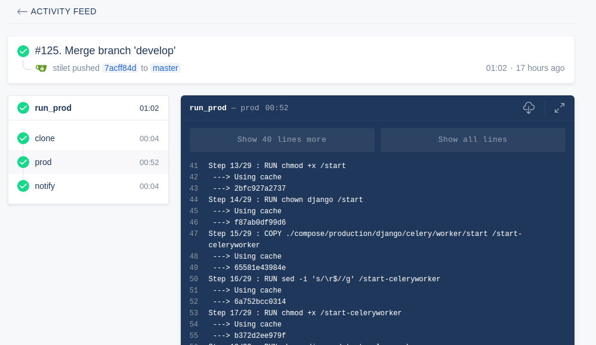596x345 pixels.
Task: Show 40 more log lines
Action: coord(282,139)
